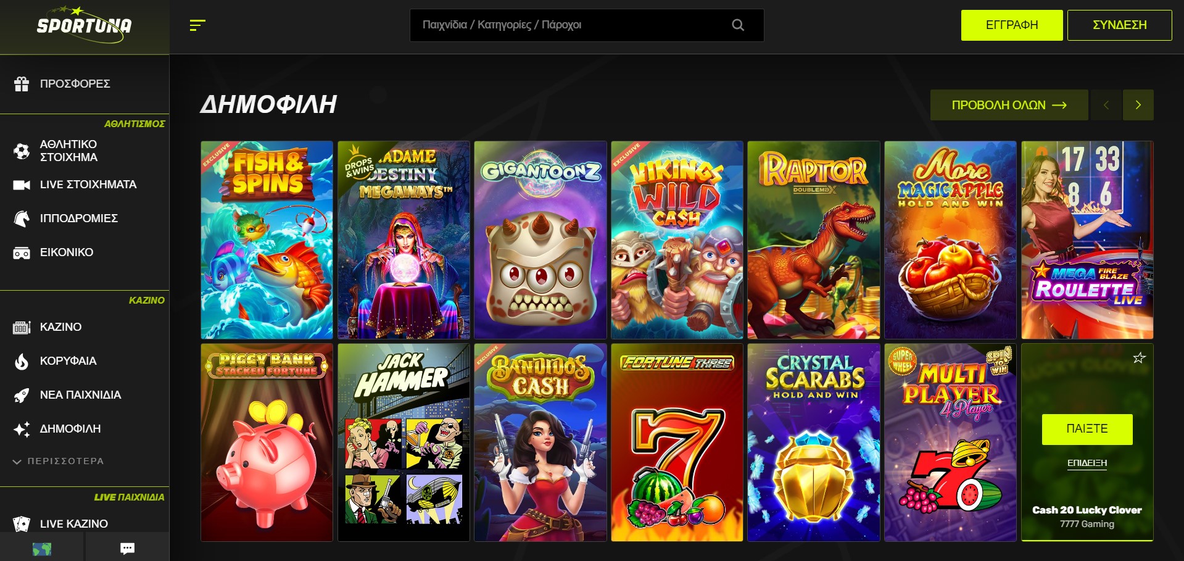The image size is (1184, 561).
Task: Open the gift icon for ΠΡΟΣΦΟΡΕΣ
Action: [22, 84]
